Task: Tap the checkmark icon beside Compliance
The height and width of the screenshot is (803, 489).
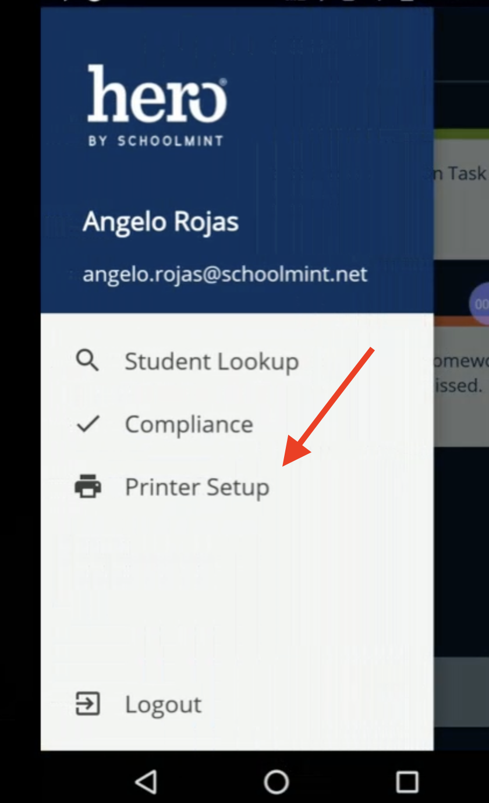Action: tap(86, 424)
